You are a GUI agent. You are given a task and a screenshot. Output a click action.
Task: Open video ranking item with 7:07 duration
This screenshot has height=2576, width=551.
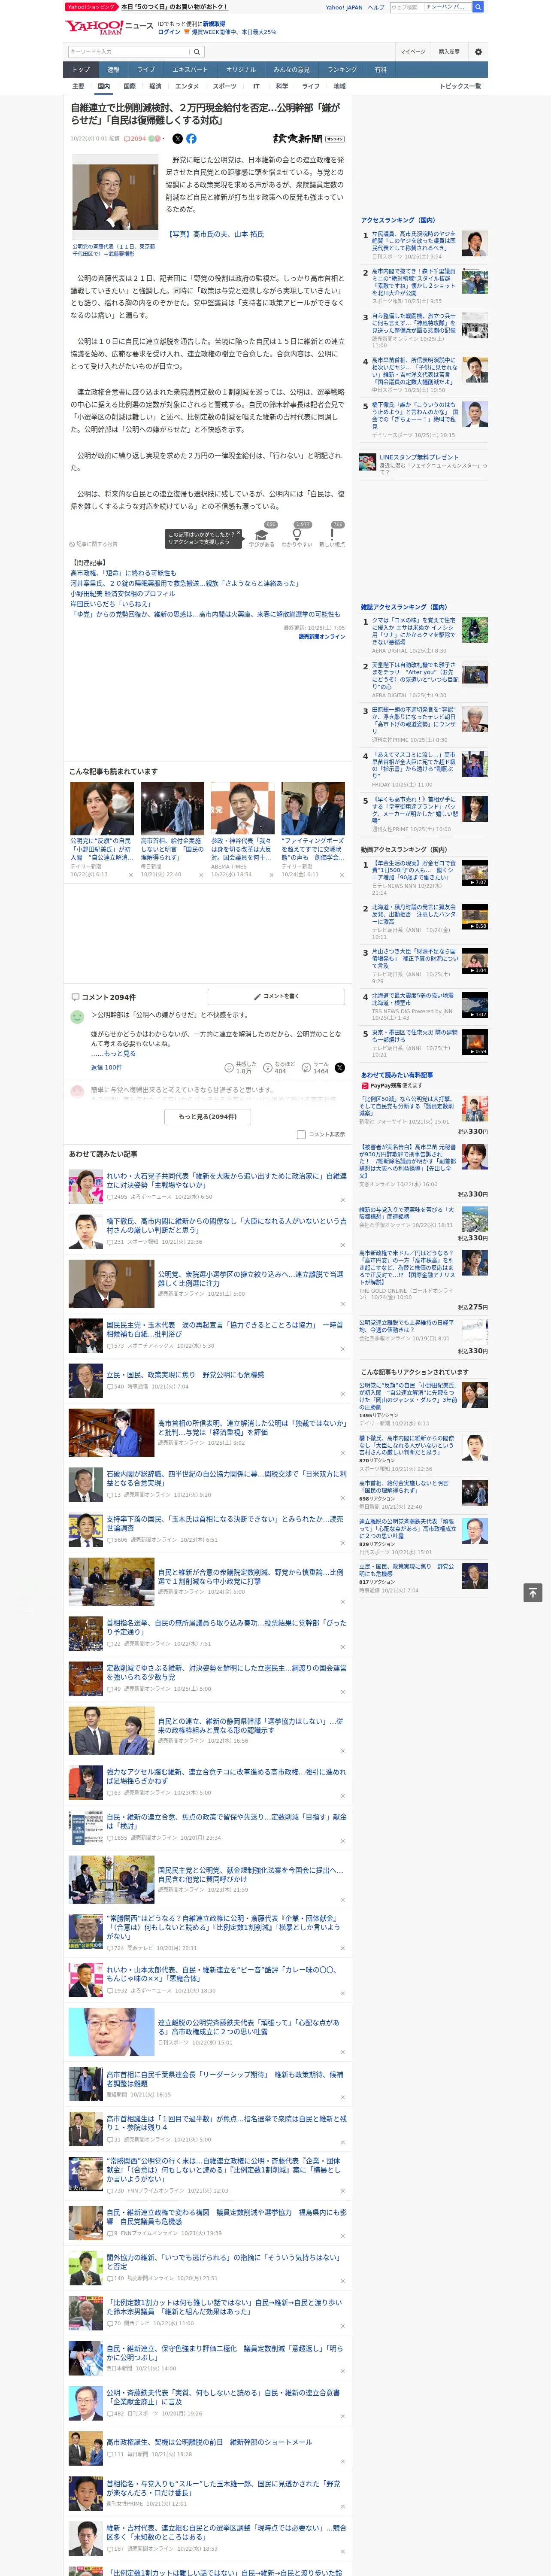point(475,873)
